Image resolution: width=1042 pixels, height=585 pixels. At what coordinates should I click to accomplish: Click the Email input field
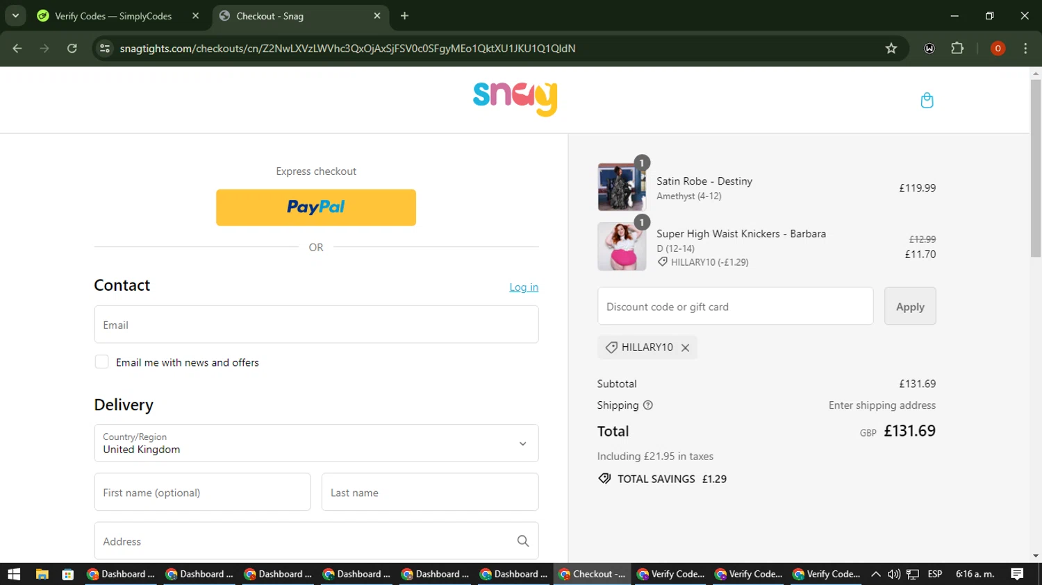[316, 325]
